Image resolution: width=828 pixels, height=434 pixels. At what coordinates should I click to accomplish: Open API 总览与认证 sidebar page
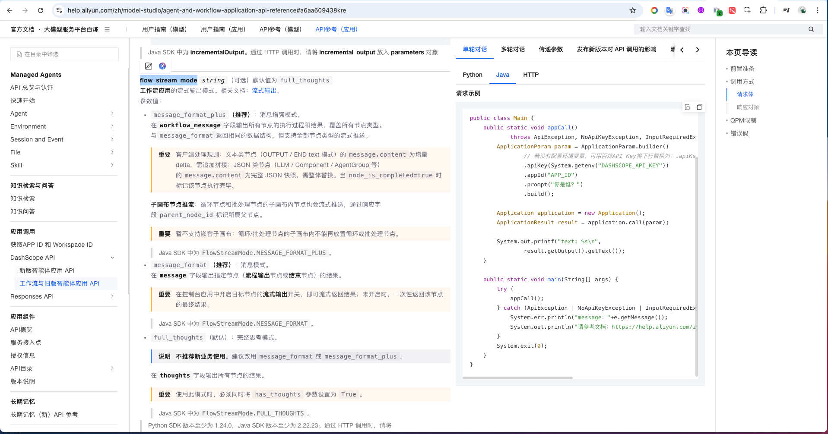coord(32,88)
